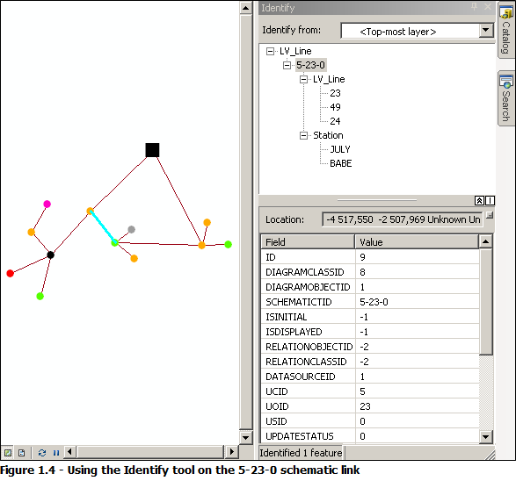516x481 pixels.
Task: Click the Location coordinates field
Action: [403, 219]
